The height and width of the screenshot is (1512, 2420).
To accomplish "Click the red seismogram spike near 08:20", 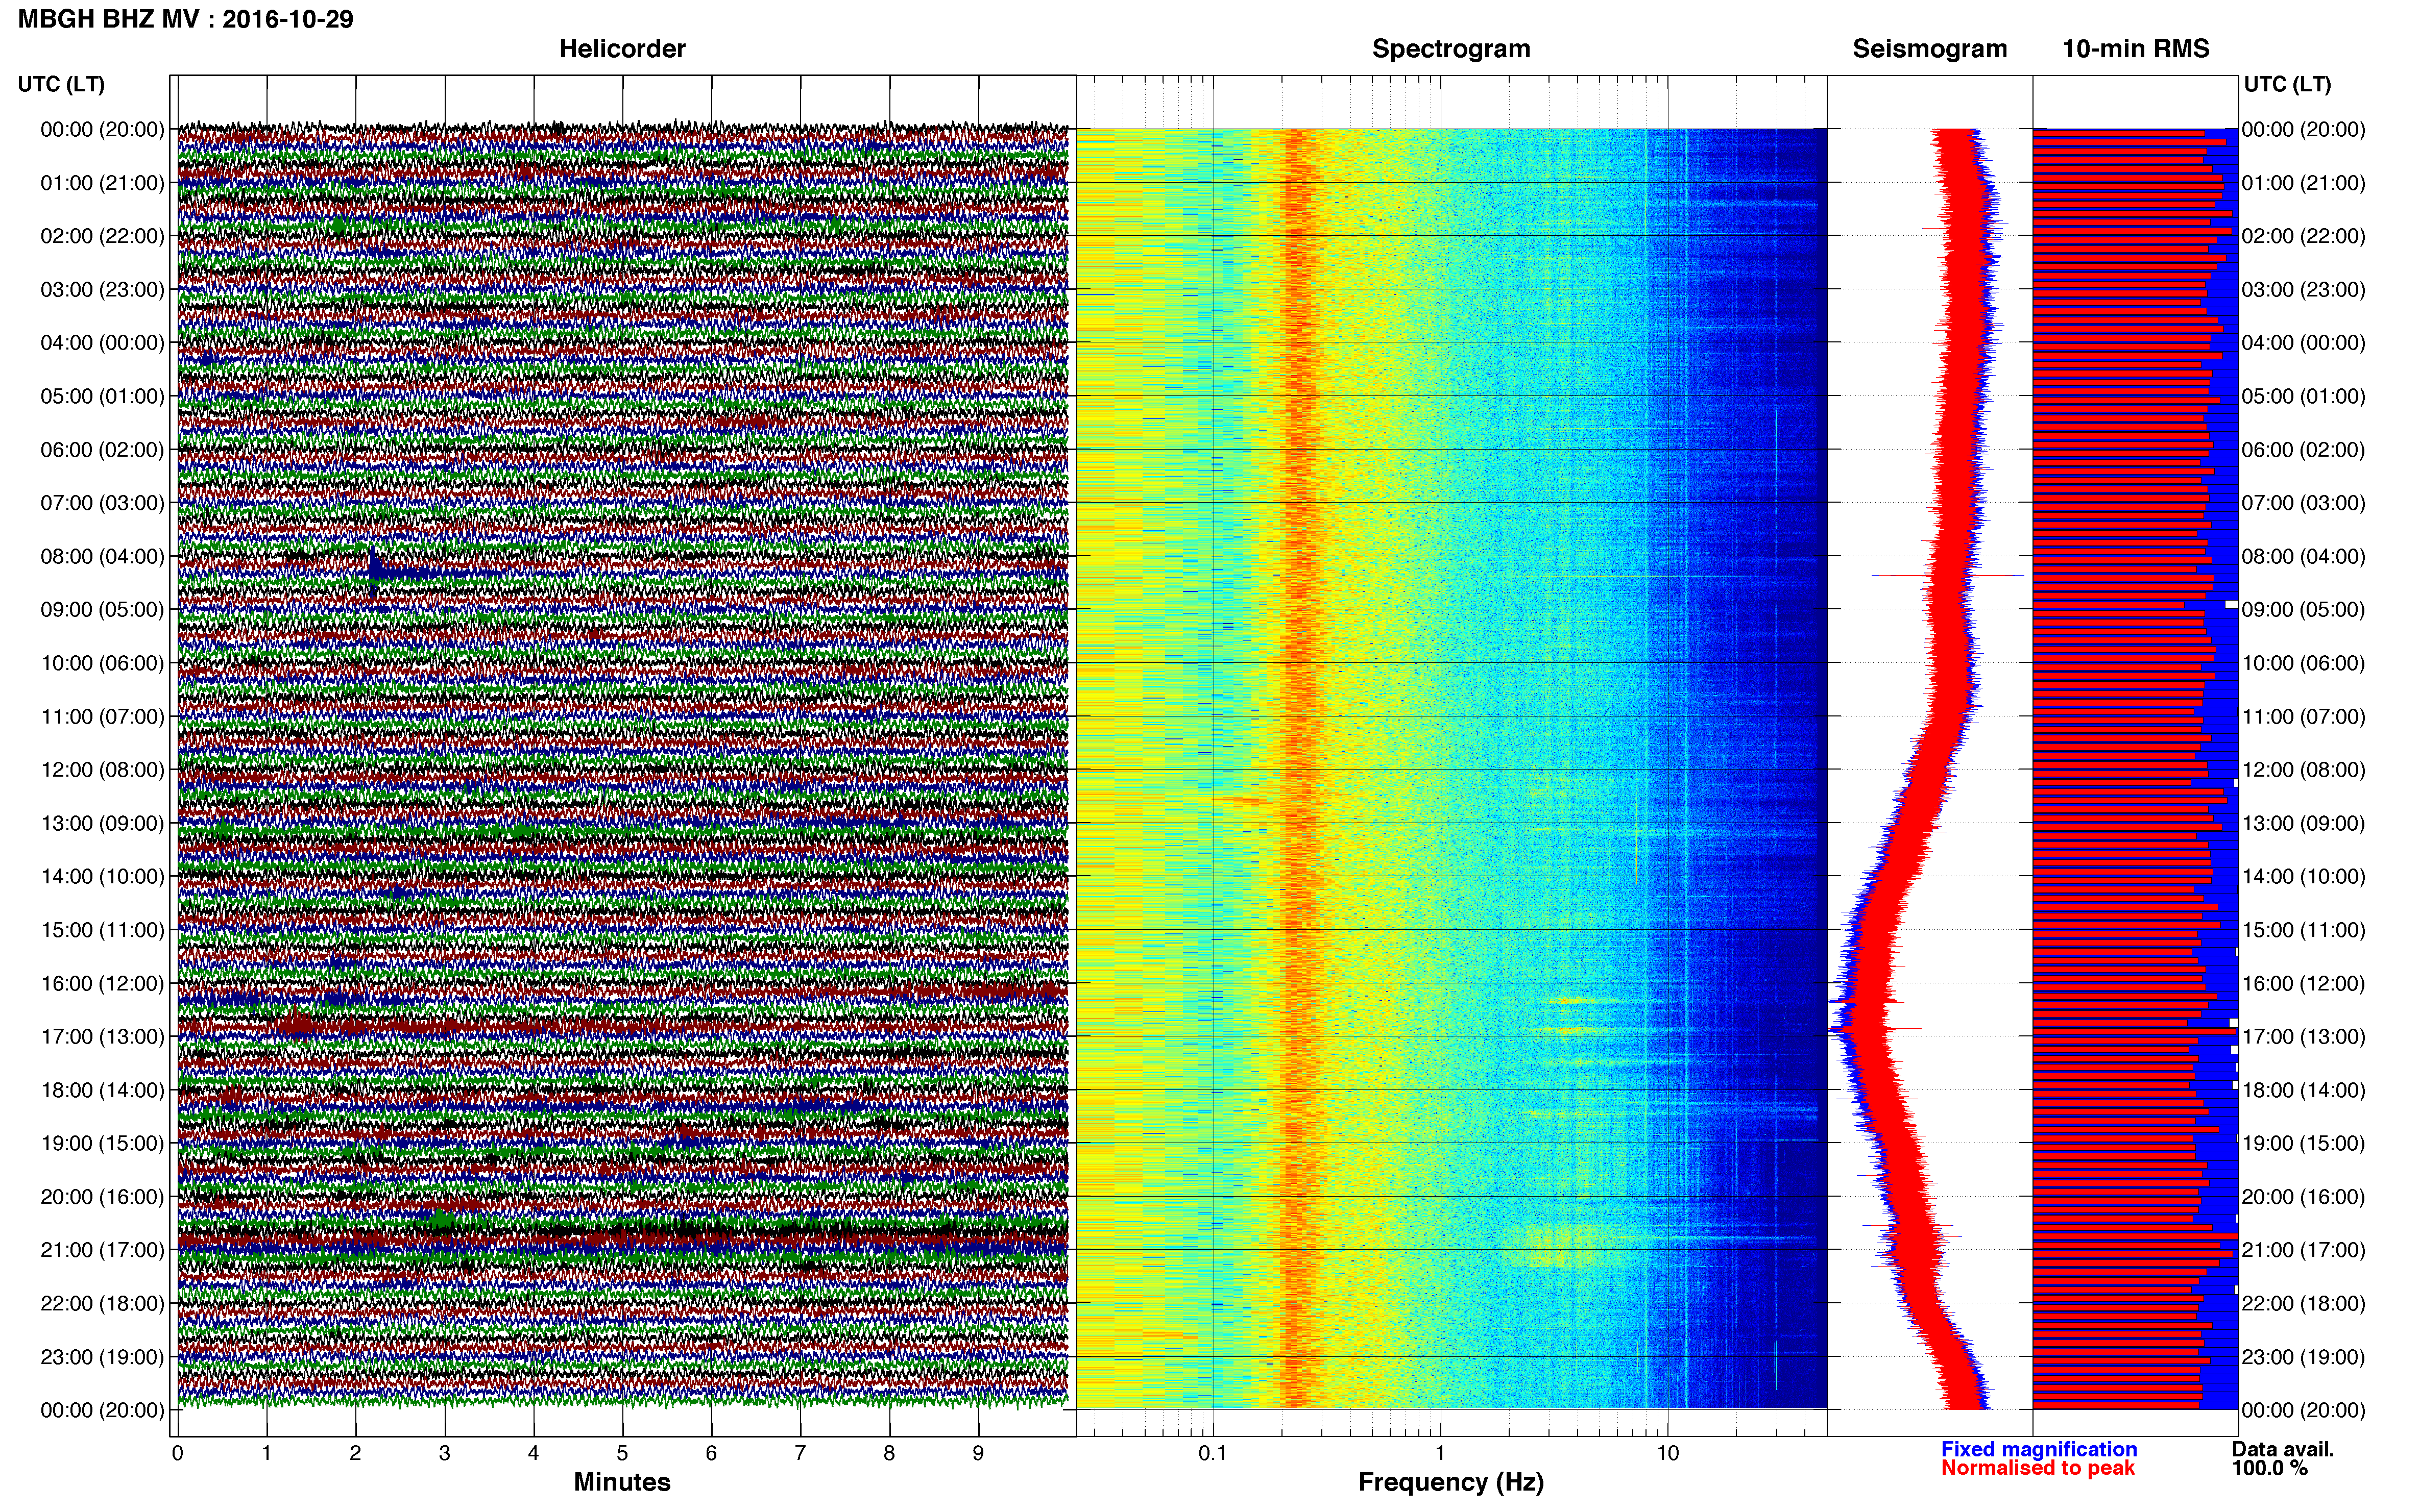I will click(1947, 575).
